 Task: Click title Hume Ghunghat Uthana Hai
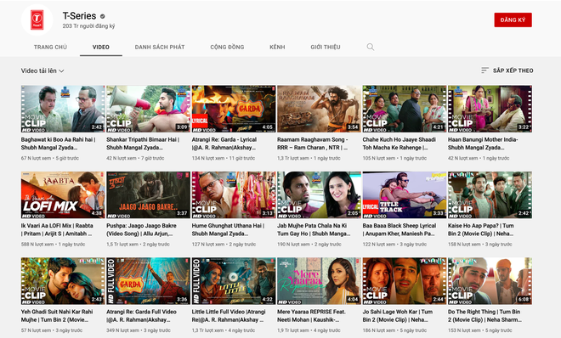pos(228,230)
